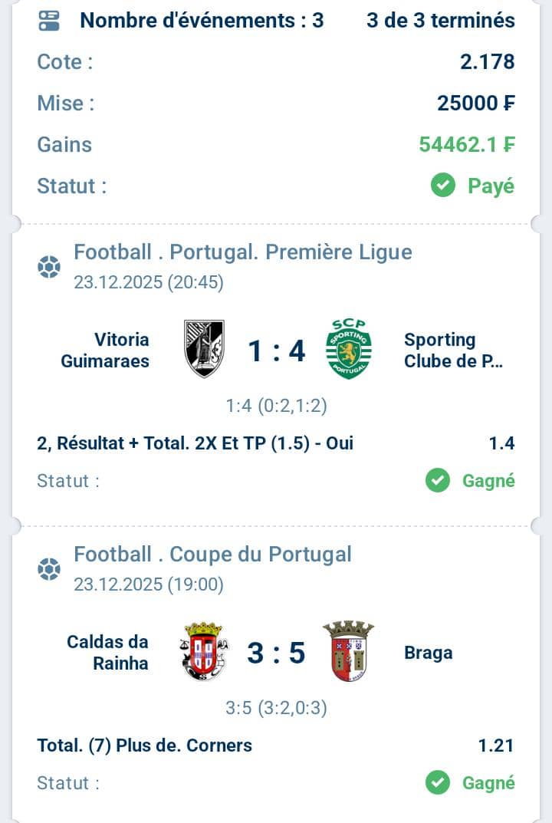552x823 pixels.
Task: Tap the Gagné checkmark for Sporting match
Action: [438, 481]
